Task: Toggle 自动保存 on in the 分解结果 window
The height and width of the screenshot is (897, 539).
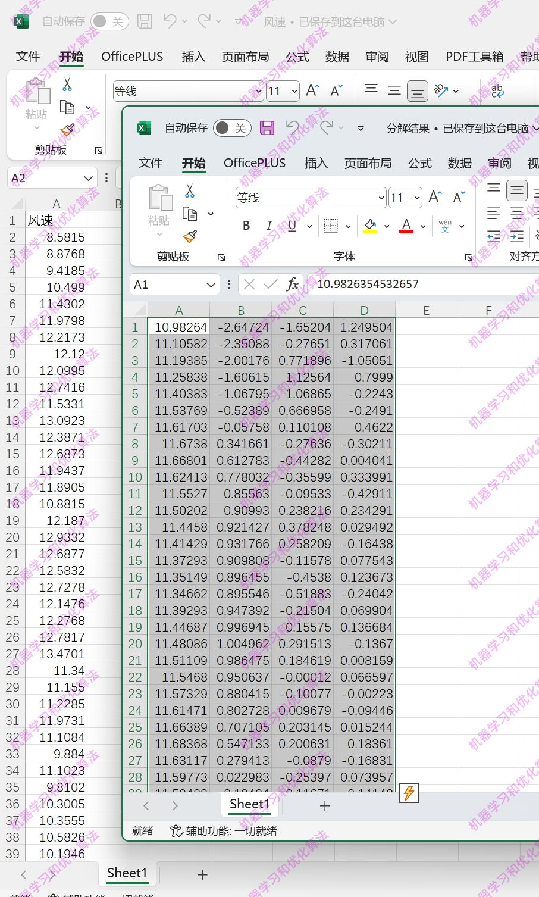Action: pyautogui.click(x=231, y=127)
